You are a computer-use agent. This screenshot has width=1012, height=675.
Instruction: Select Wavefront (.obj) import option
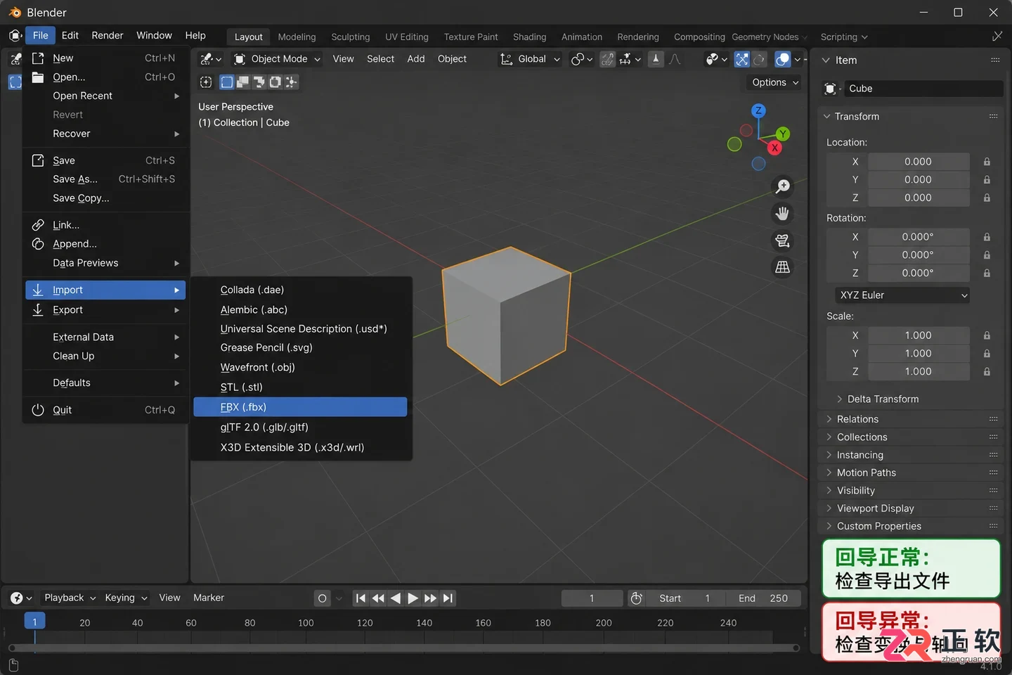click(300, 368)
